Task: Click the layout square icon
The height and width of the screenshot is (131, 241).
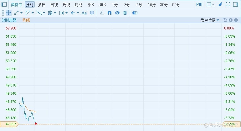Action: 209,4
